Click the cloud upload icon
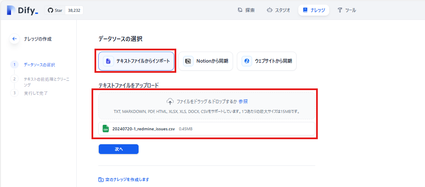This screenshot has width=425, height=187. point(170,102)
